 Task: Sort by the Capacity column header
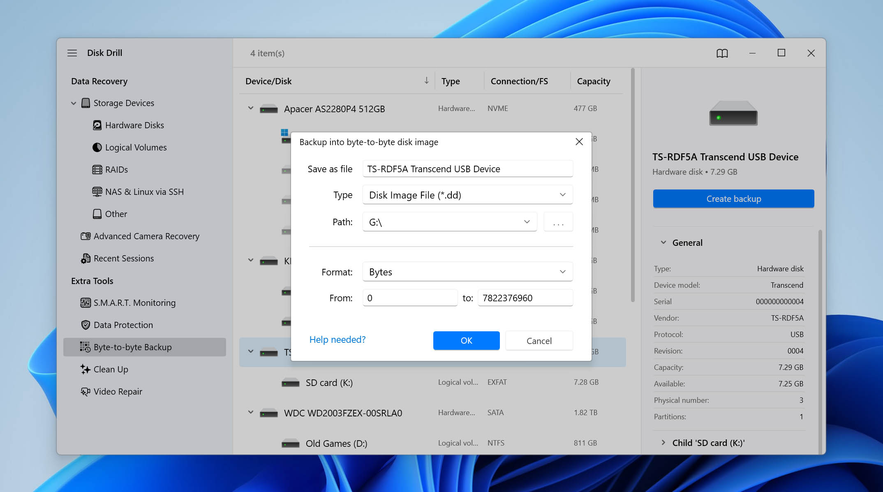click(594, 81)
